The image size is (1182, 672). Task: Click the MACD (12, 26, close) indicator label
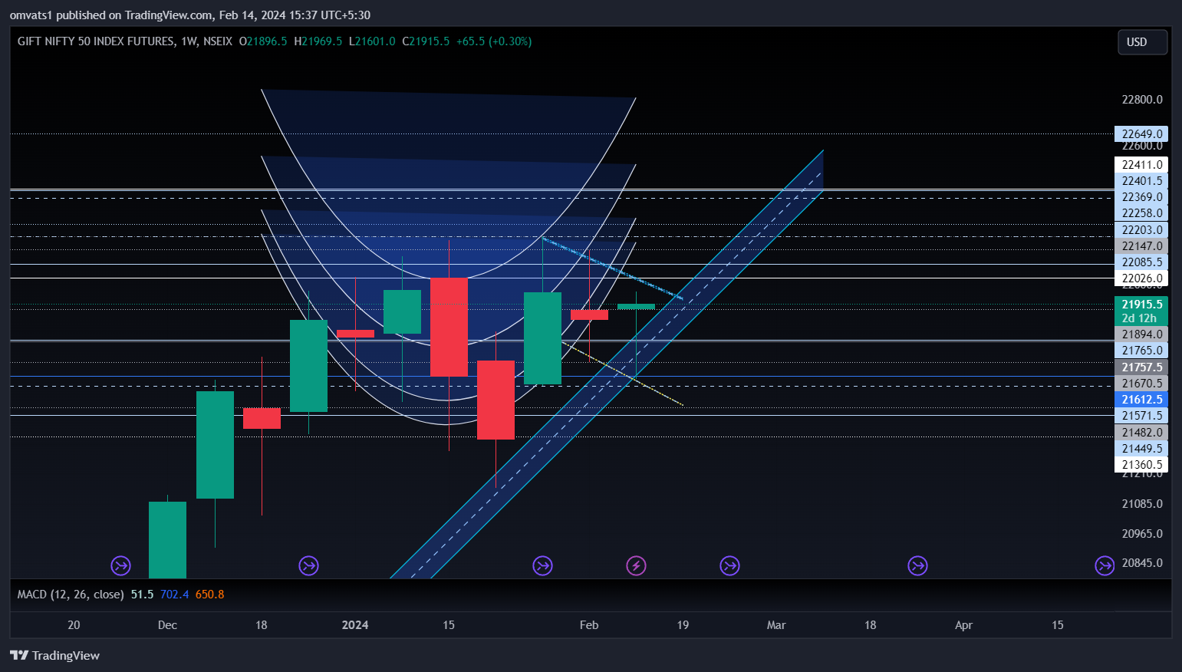[x=71, y=595]
